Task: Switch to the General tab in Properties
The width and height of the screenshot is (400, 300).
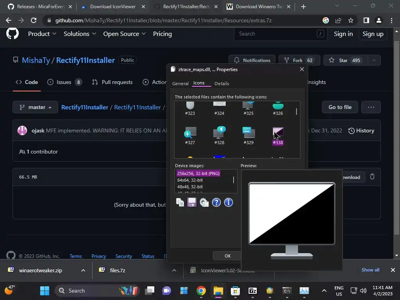Action: pyautogui.click(x=180, y=84)
